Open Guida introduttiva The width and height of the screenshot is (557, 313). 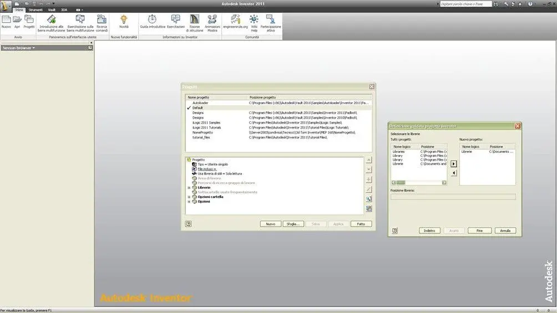[153, 22]
